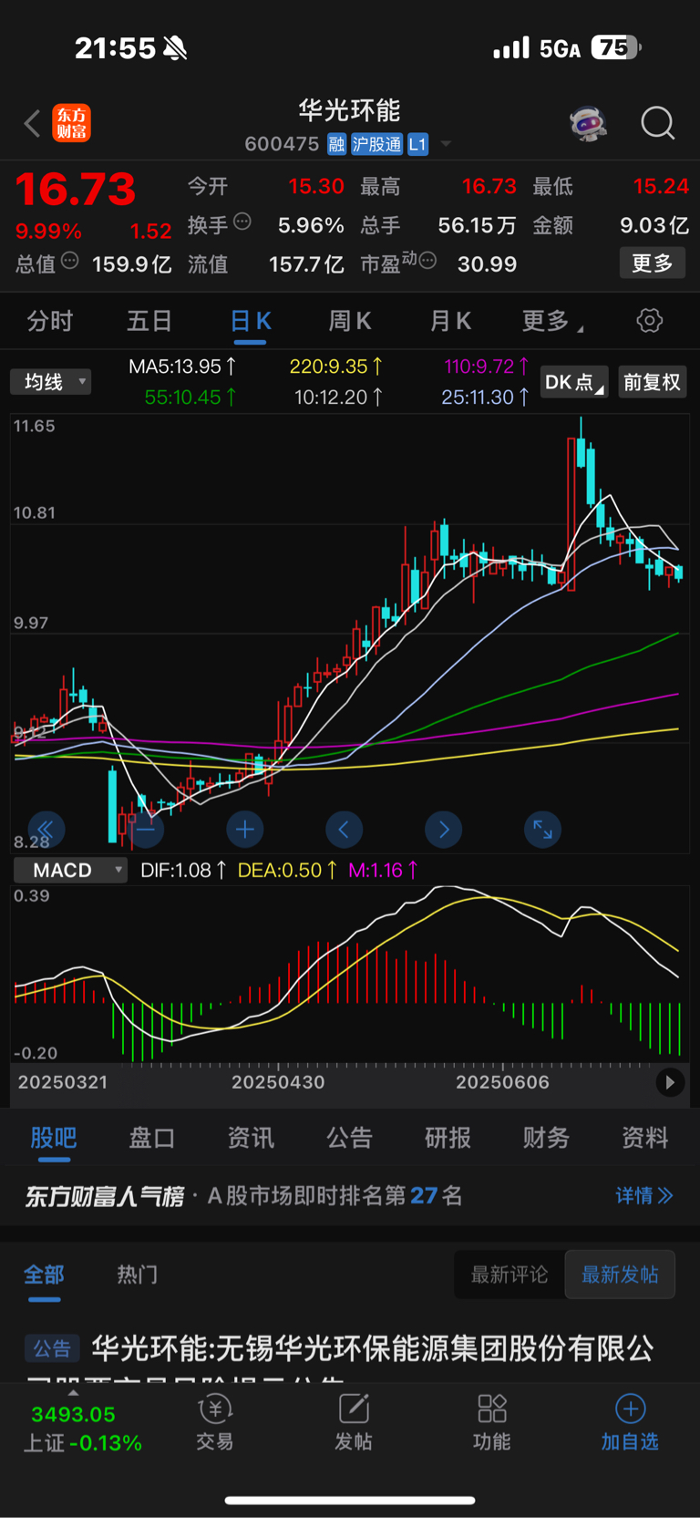Select 热门 posts filter

138,1275
